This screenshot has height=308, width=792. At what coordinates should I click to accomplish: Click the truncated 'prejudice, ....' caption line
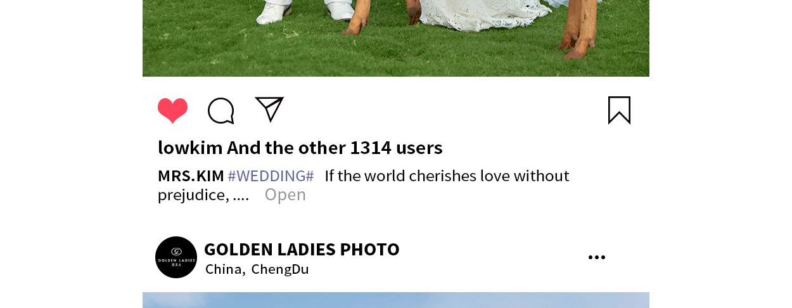click(x=203, y=195)
